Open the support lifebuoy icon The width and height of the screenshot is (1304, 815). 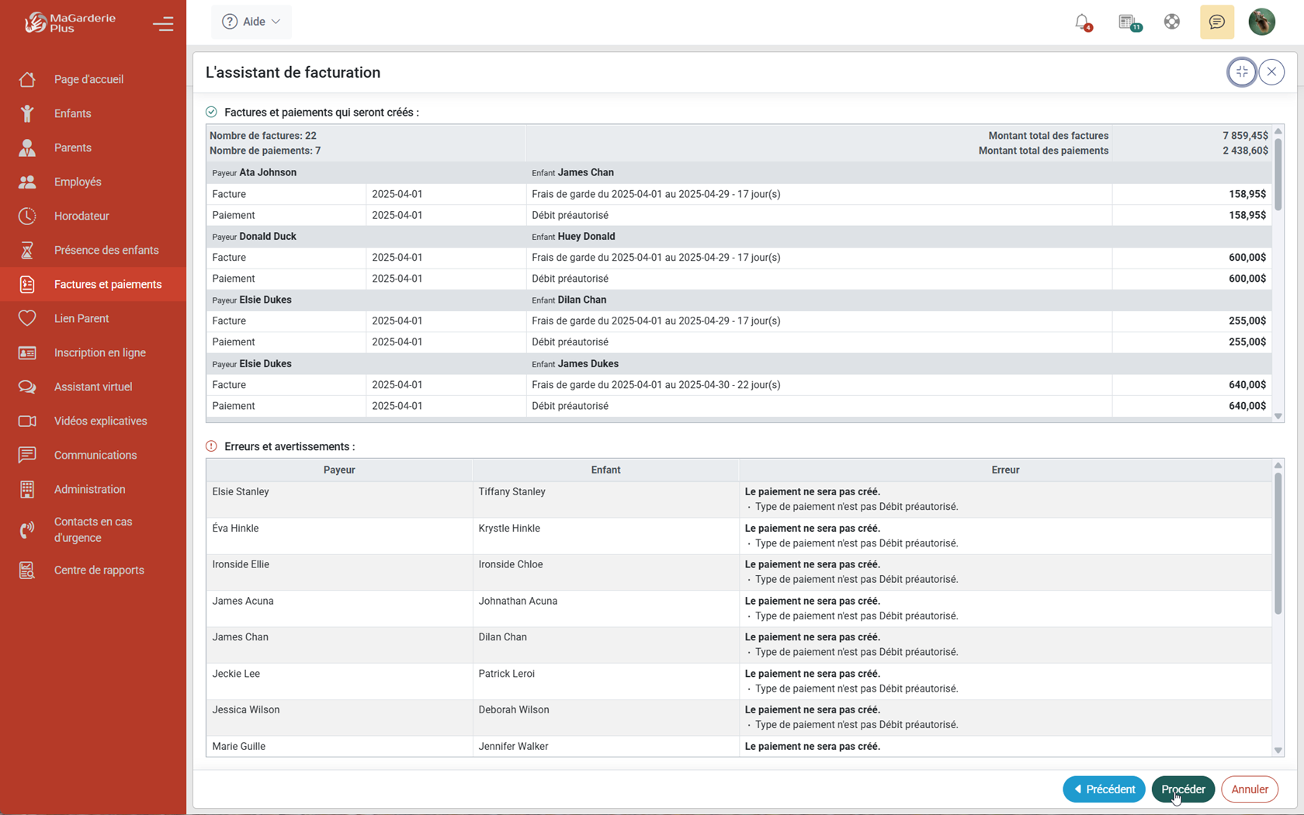pyautogui.click(x=1172, y=22)
